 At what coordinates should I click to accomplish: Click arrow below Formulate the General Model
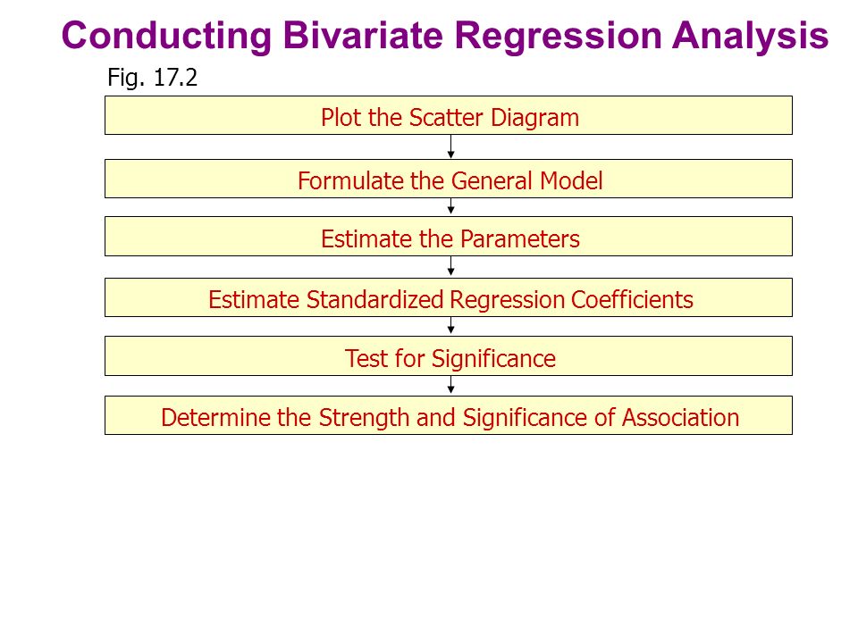(x=450, y=207)
